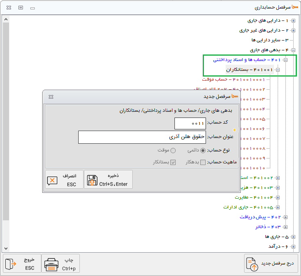The width and height of the screenshot is (301, 276).
Task: Collapse node ۴۰۱۰۰۱ بستانکاران
Action: (x=278, y=70)
